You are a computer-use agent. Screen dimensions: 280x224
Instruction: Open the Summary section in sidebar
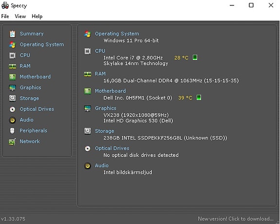[x=32, y=34]
